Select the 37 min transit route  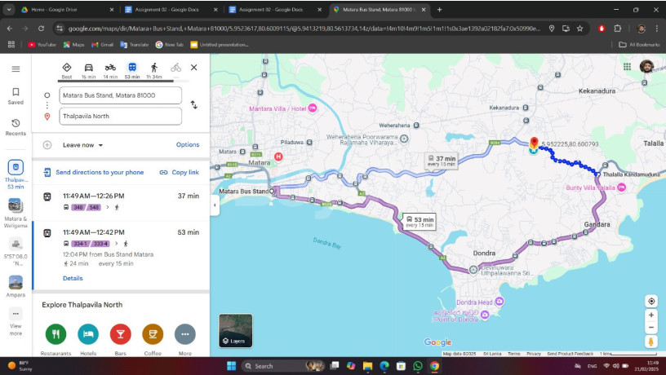pos(121,201)
